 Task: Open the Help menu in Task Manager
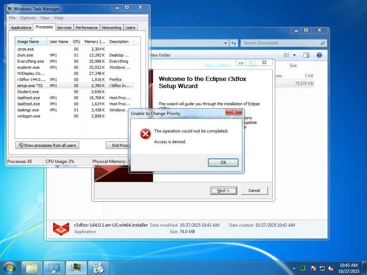tap(59, 18)
